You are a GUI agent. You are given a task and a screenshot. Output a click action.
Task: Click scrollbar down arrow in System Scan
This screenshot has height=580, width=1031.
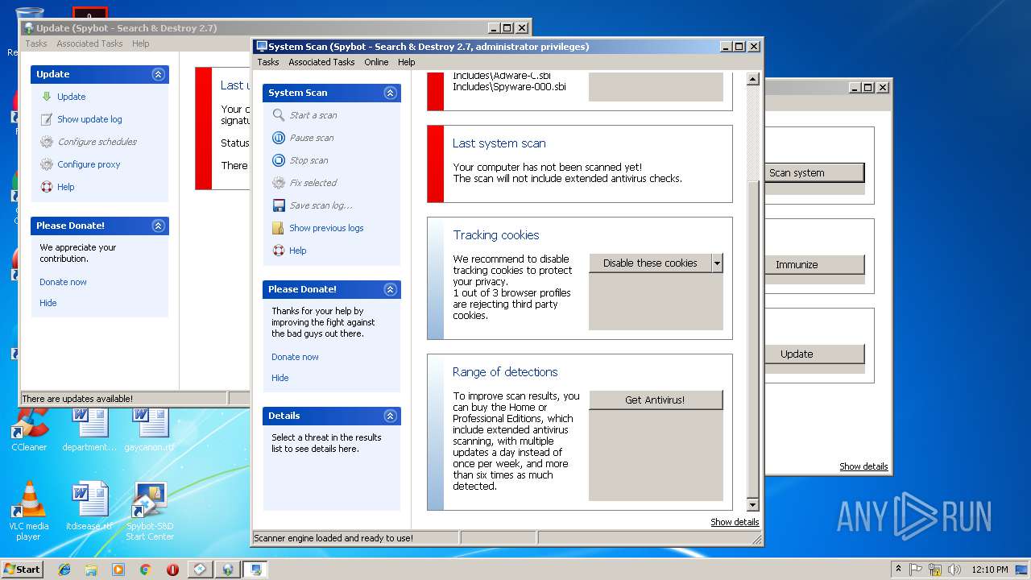coord(753,505)
